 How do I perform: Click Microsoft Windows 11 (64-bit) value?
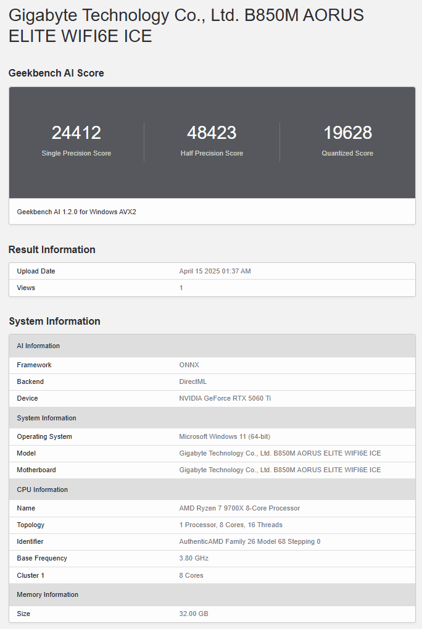coord(225,436)
